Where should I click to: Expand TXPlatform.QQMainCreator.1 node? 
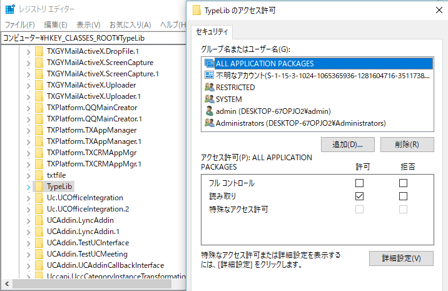[x=28, y=120]
